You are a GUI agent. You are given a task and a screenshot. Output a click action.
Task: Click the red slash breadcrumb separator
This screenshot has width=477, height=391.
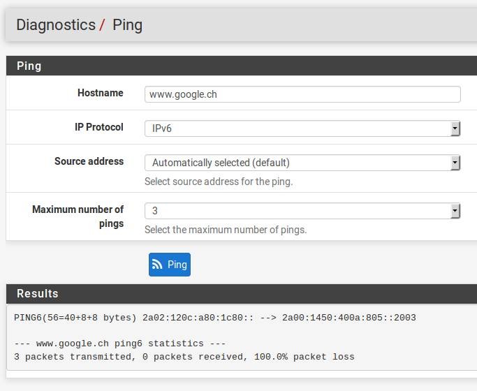pos(103,26)
